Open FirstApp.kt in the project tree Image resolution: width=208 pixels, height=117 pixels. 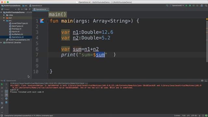click(x=15, y=29)
